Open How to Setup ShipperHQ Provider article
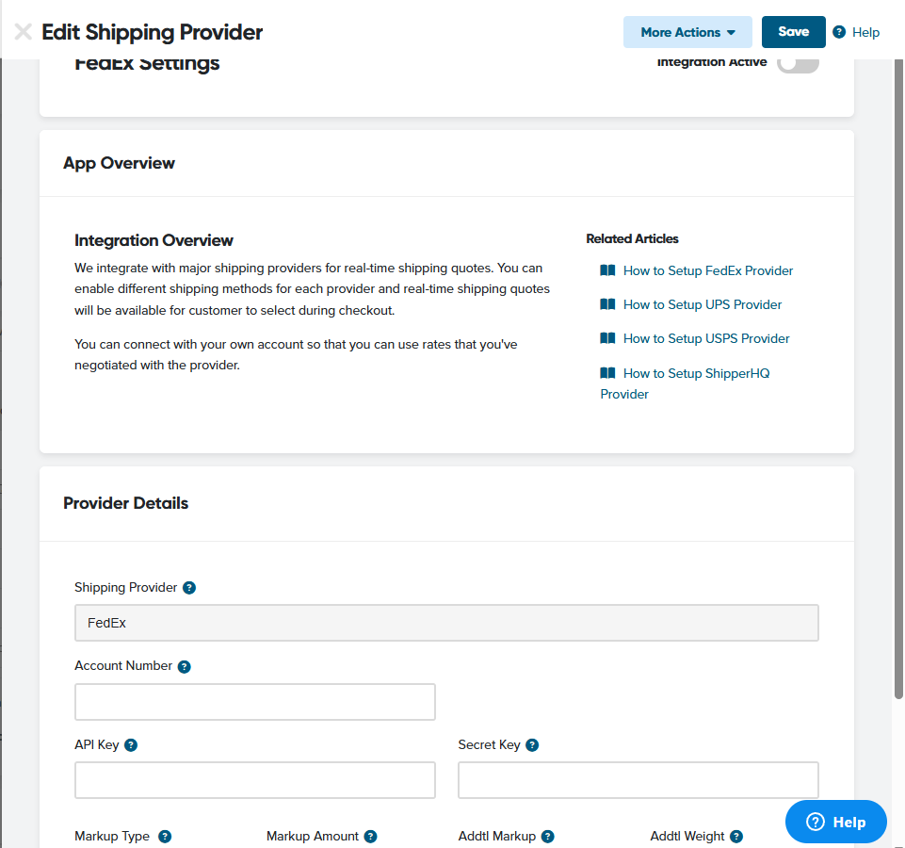This screenshot has height=848, width=905. (685, 383)
